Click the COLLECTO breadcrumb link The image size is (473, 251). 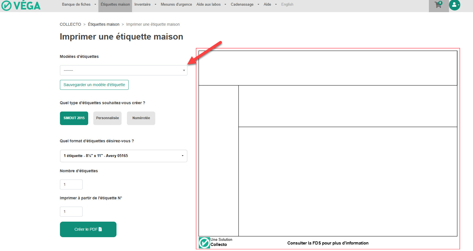pyautogui.click(x=70, y=24)
